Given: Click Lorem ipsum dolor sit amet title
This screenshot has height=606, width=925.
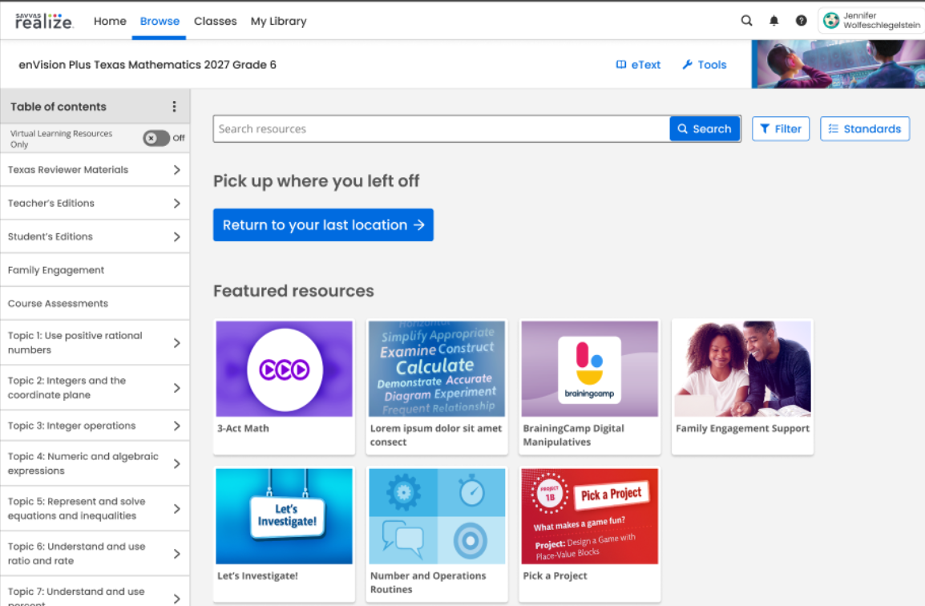Looking at the screenshot, I should [436, 435].
